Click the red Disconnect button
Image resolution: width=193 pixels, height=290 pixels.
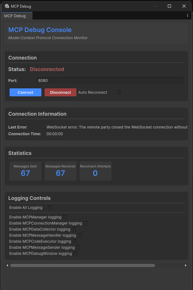(x=61, y=92)
